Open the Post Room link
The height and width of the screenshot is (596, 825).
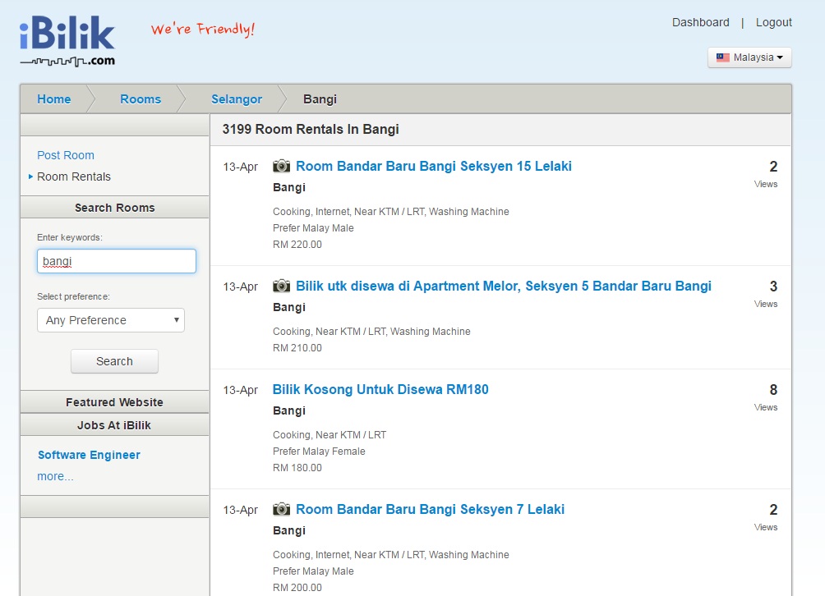click(66, 155)
